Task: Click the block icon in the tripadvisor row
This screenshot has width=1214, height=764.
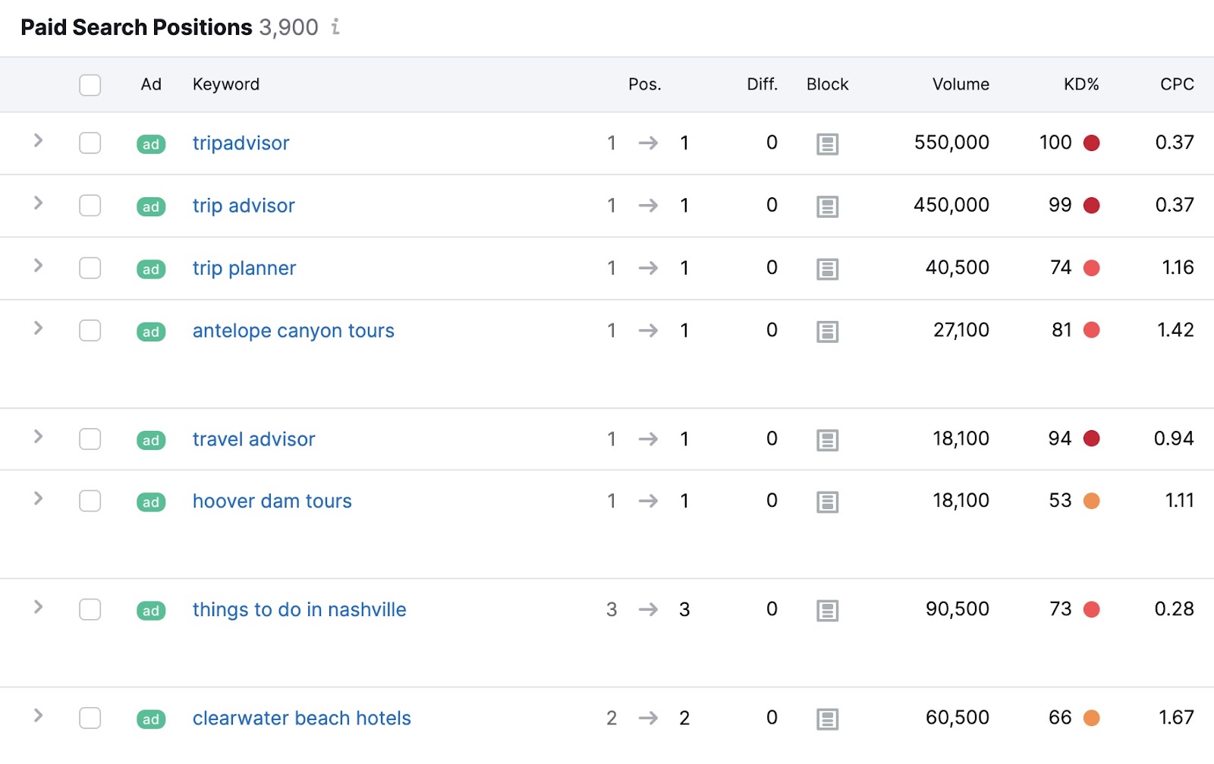Action: coord(827,143)
